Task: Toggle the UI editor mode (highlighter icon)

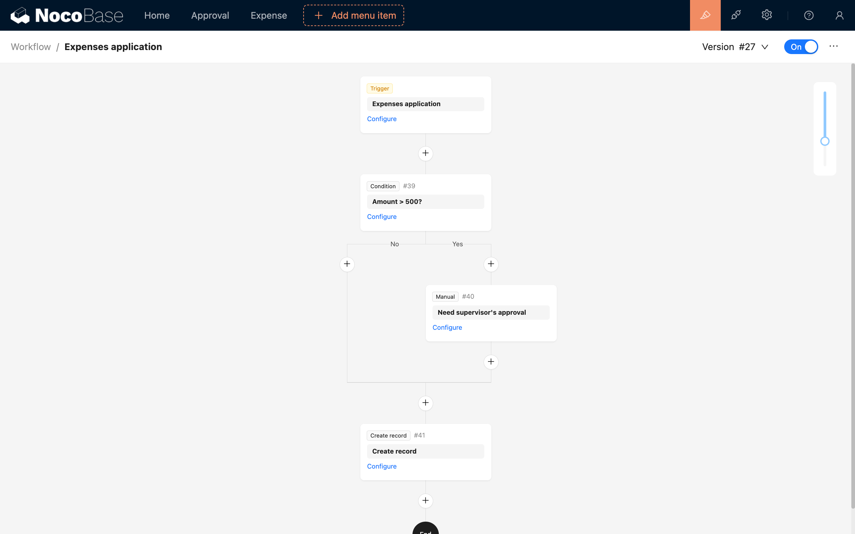Action: coord(705,15)
